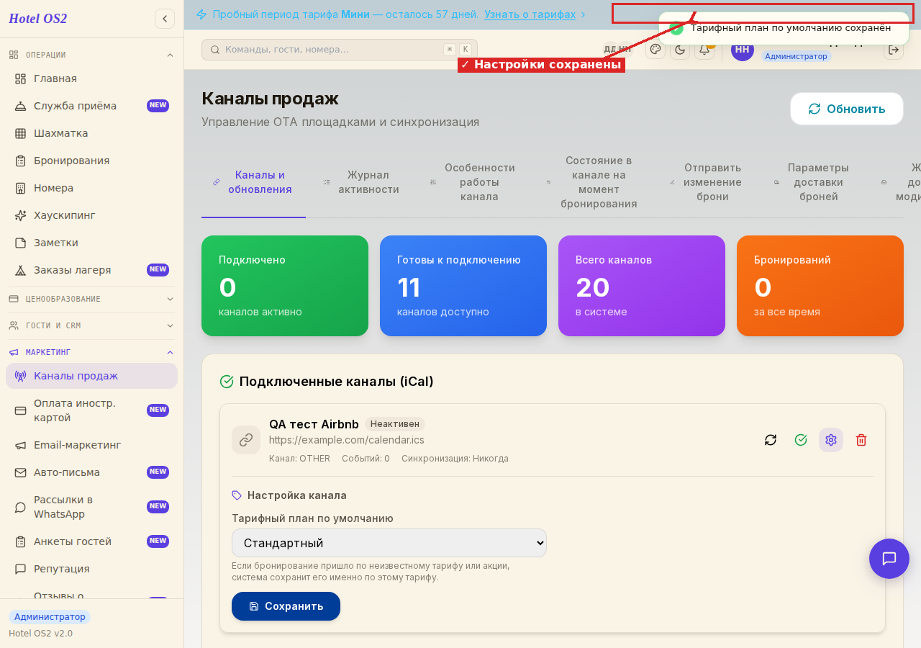Viewport: 921px width, 648px height.
Task: Open Заметки in the sidebar
Action: (91, 243)
